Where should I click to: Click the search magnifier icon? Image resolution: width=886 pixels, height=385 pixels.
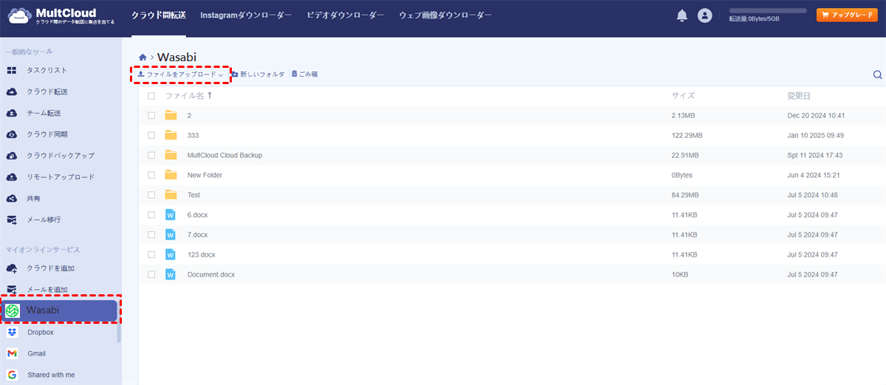(x=878, y=74)
